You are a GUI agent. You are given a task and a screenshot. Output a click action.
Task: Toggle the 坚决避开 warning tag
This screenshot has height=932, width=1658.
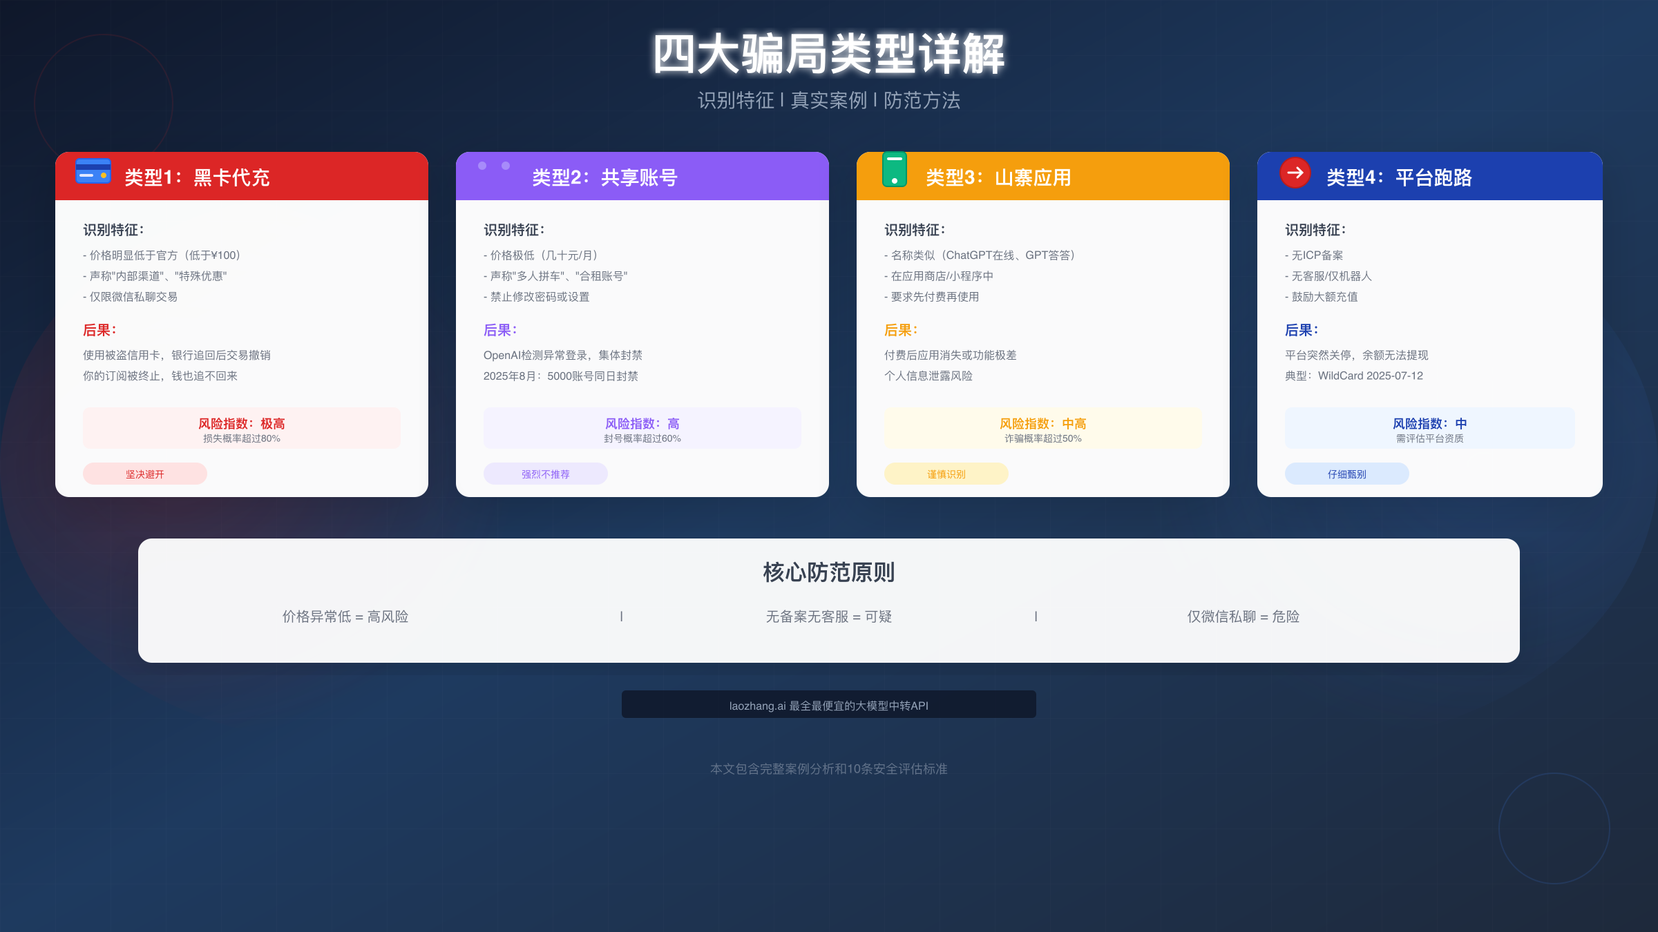[144, 474]
